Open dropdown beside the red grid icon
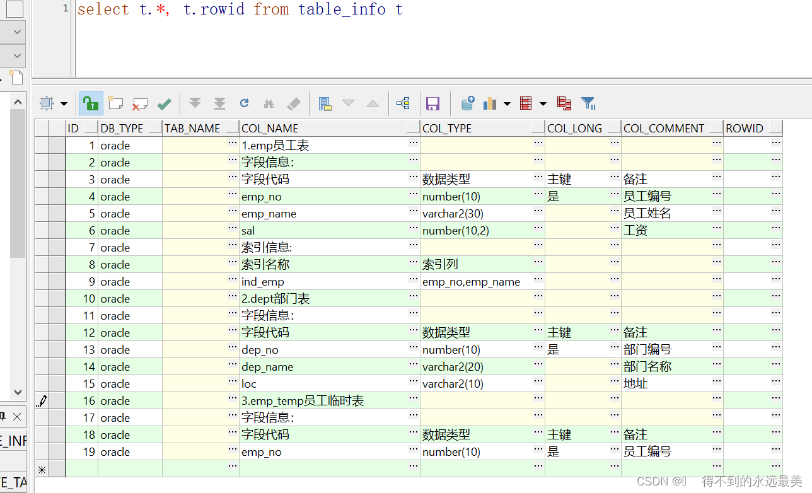 tap(543, 103)
